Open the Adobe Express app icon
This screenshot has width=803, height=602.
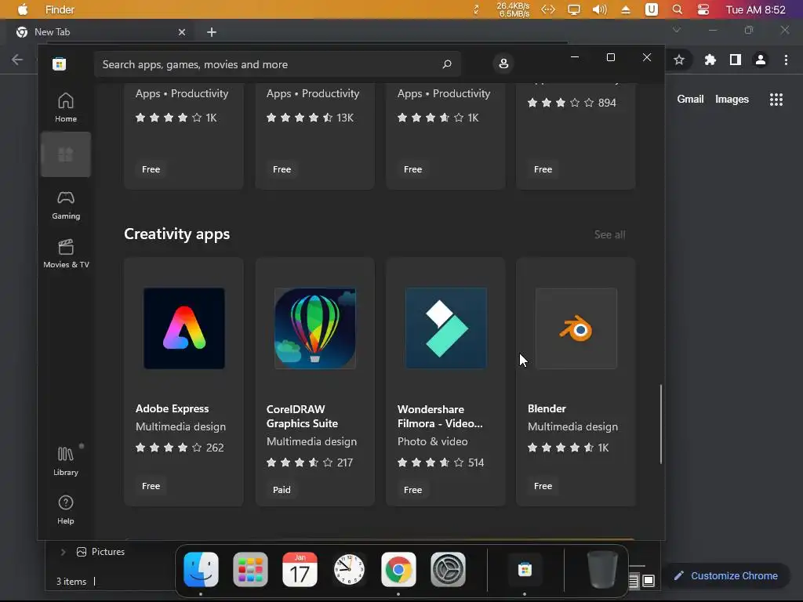184,328
